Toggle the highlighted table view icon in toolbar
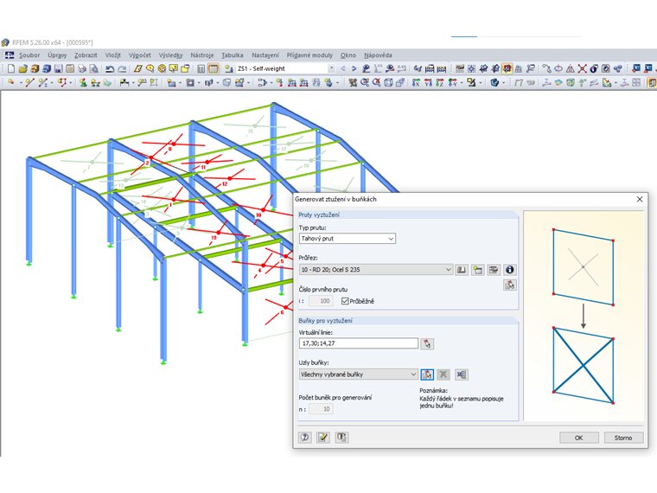This screenshot has height=493, width=657. [214, 68]
